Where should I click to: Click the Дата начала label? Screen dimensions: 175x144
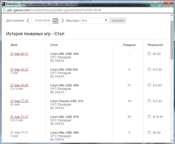pyautogui.click(x=15, y=21)
